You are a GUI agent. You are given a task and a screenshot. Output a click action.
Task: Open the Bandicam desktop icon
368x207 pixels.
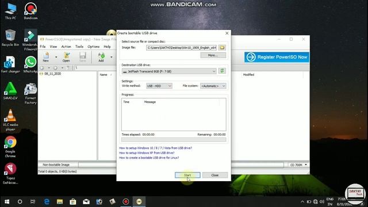(x=30, y=11)
